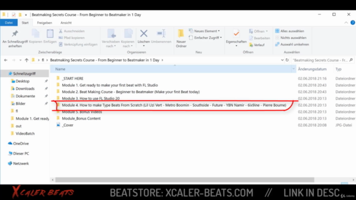Switch to the Ansicht ribbon tab
Screen dimensions: 356x200
66,23
